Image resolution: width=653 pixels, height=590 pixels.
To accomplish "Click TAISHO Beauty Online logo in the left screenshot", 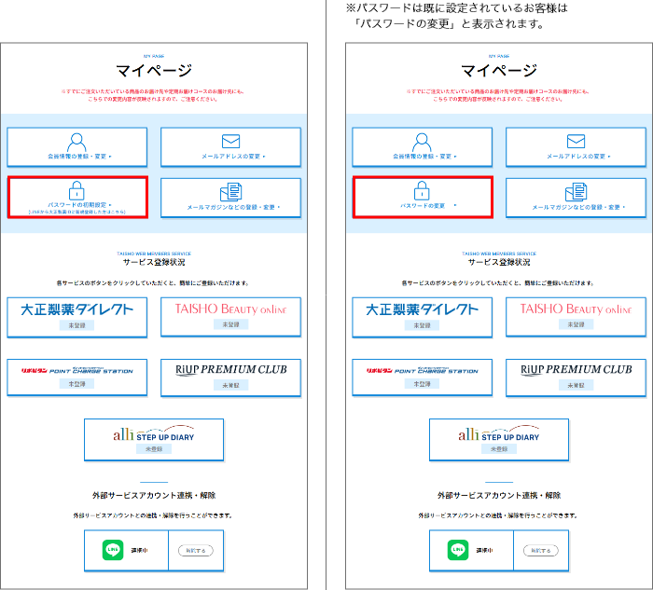I will click(x=230, y=309).
